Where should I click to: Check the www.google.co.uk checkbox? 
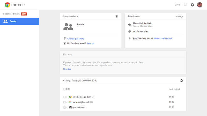tap(64, 102)
